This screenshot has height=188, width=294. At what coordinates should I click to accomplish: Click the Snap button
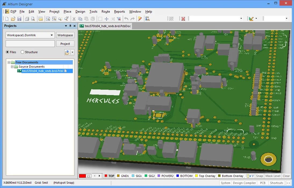pyautogui.click(x=259, y=176)
